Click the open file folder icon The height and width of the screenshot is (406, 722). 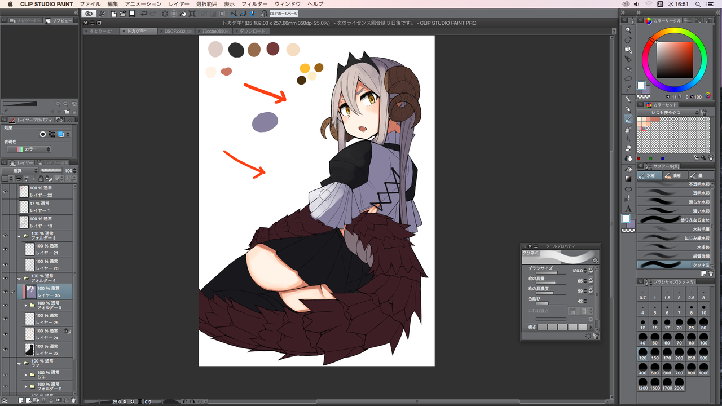pyautogui.click(x=123, y=14)
